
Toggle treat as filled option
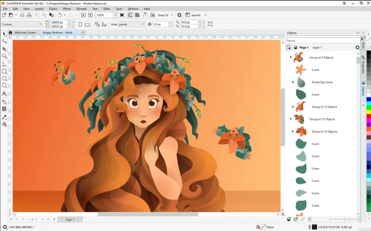click(x=210, y=24)
